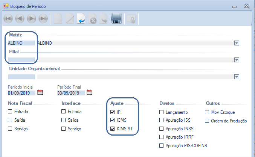
Task: Uncheck the Ajuste ICMS-ST checkbox
Action: pos(112,128)
